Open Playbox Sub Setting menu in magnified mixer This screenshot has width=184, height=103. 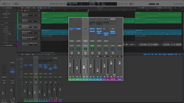click(78, 19)
